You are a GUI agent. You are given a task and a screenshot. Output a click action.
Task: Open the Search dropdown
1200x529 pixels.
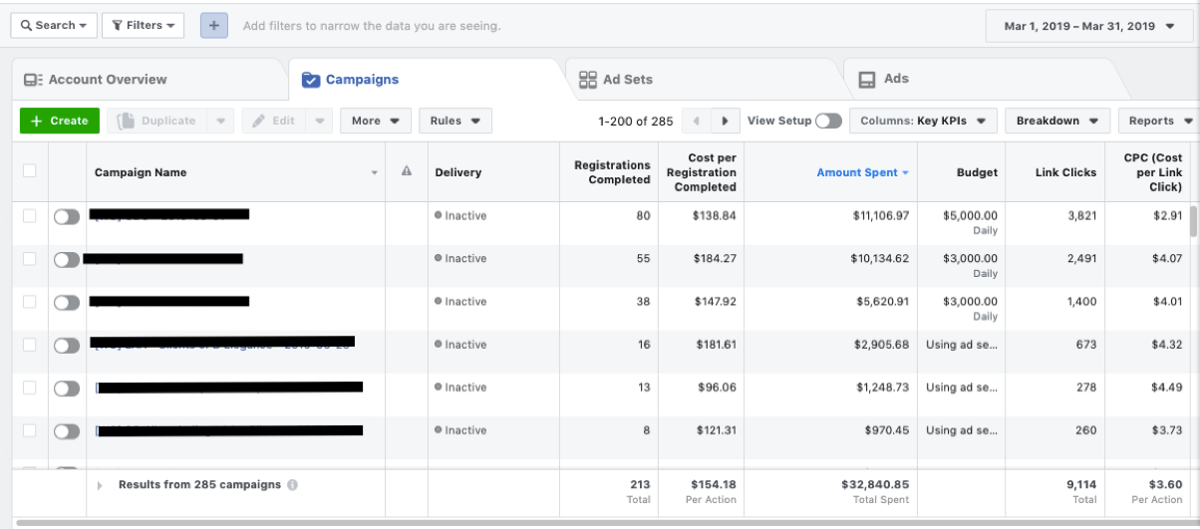(54, 26)
